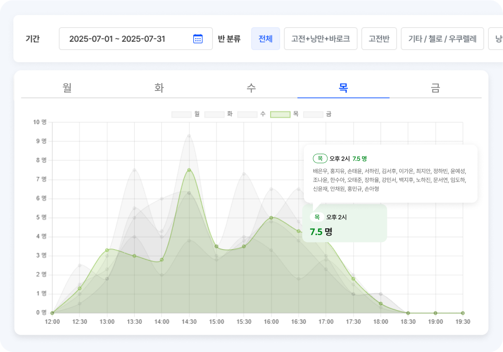
Task: Toggle 월 series in chart legend
Action: tap(181, 114)
